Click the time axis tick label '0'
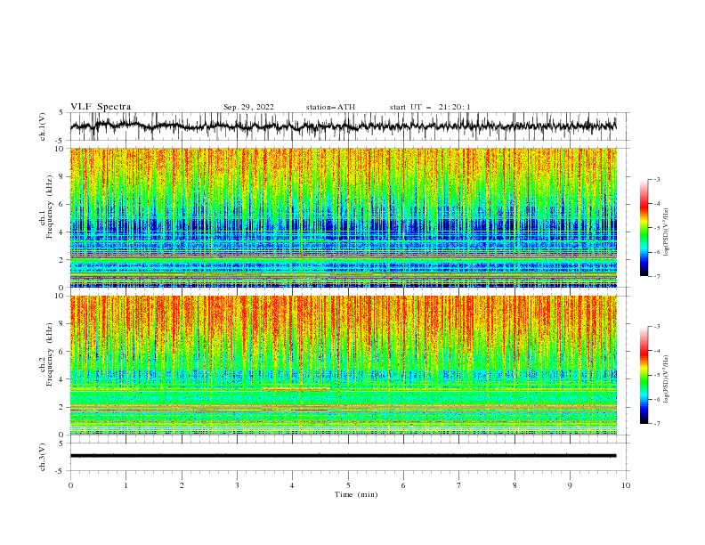Screen dimensions: 705x545 point(70,485)
